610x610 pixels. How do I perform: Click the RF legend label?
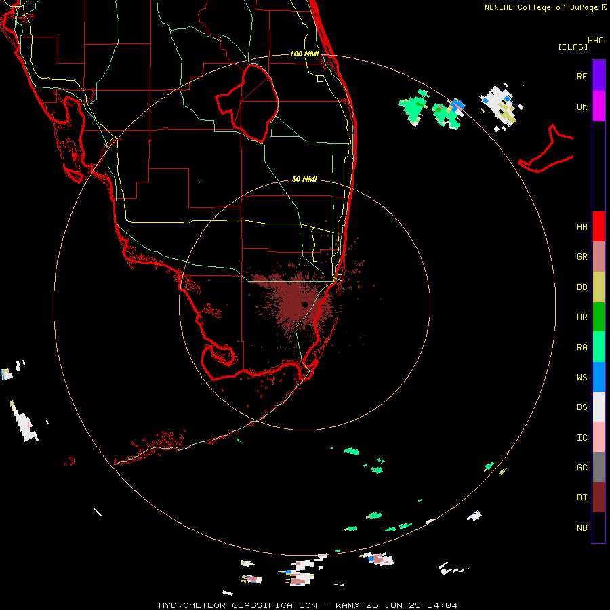click(x=582, y=76)
